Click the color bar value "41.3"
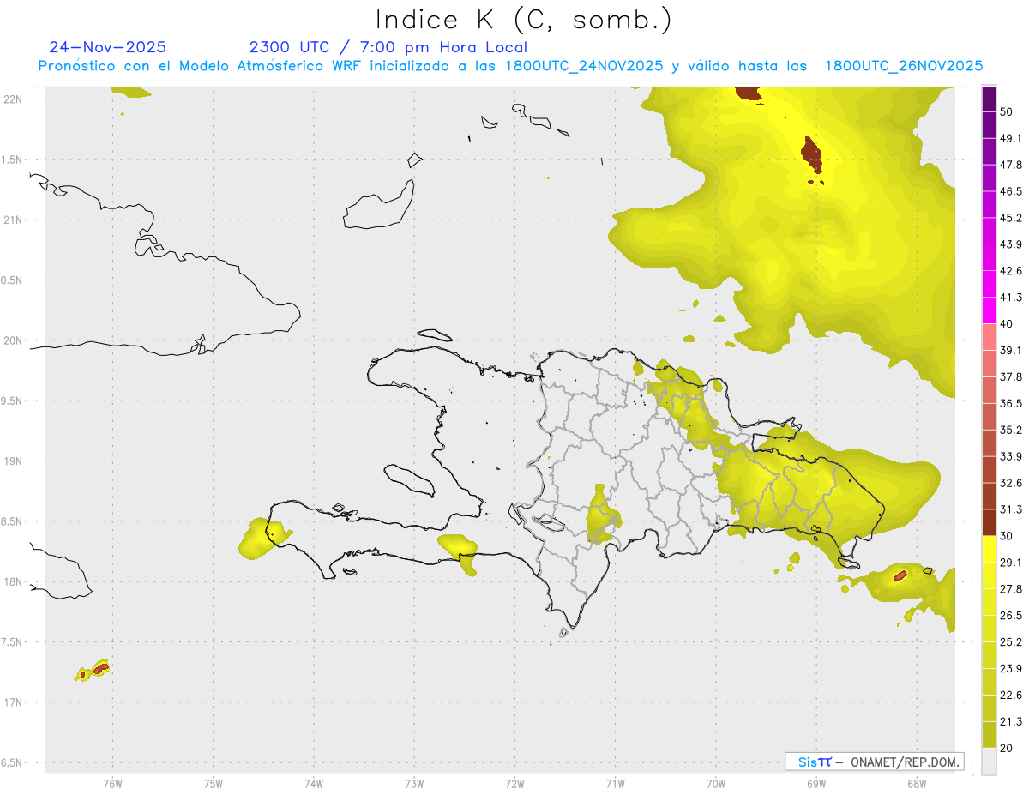 tap(1011, 298)
